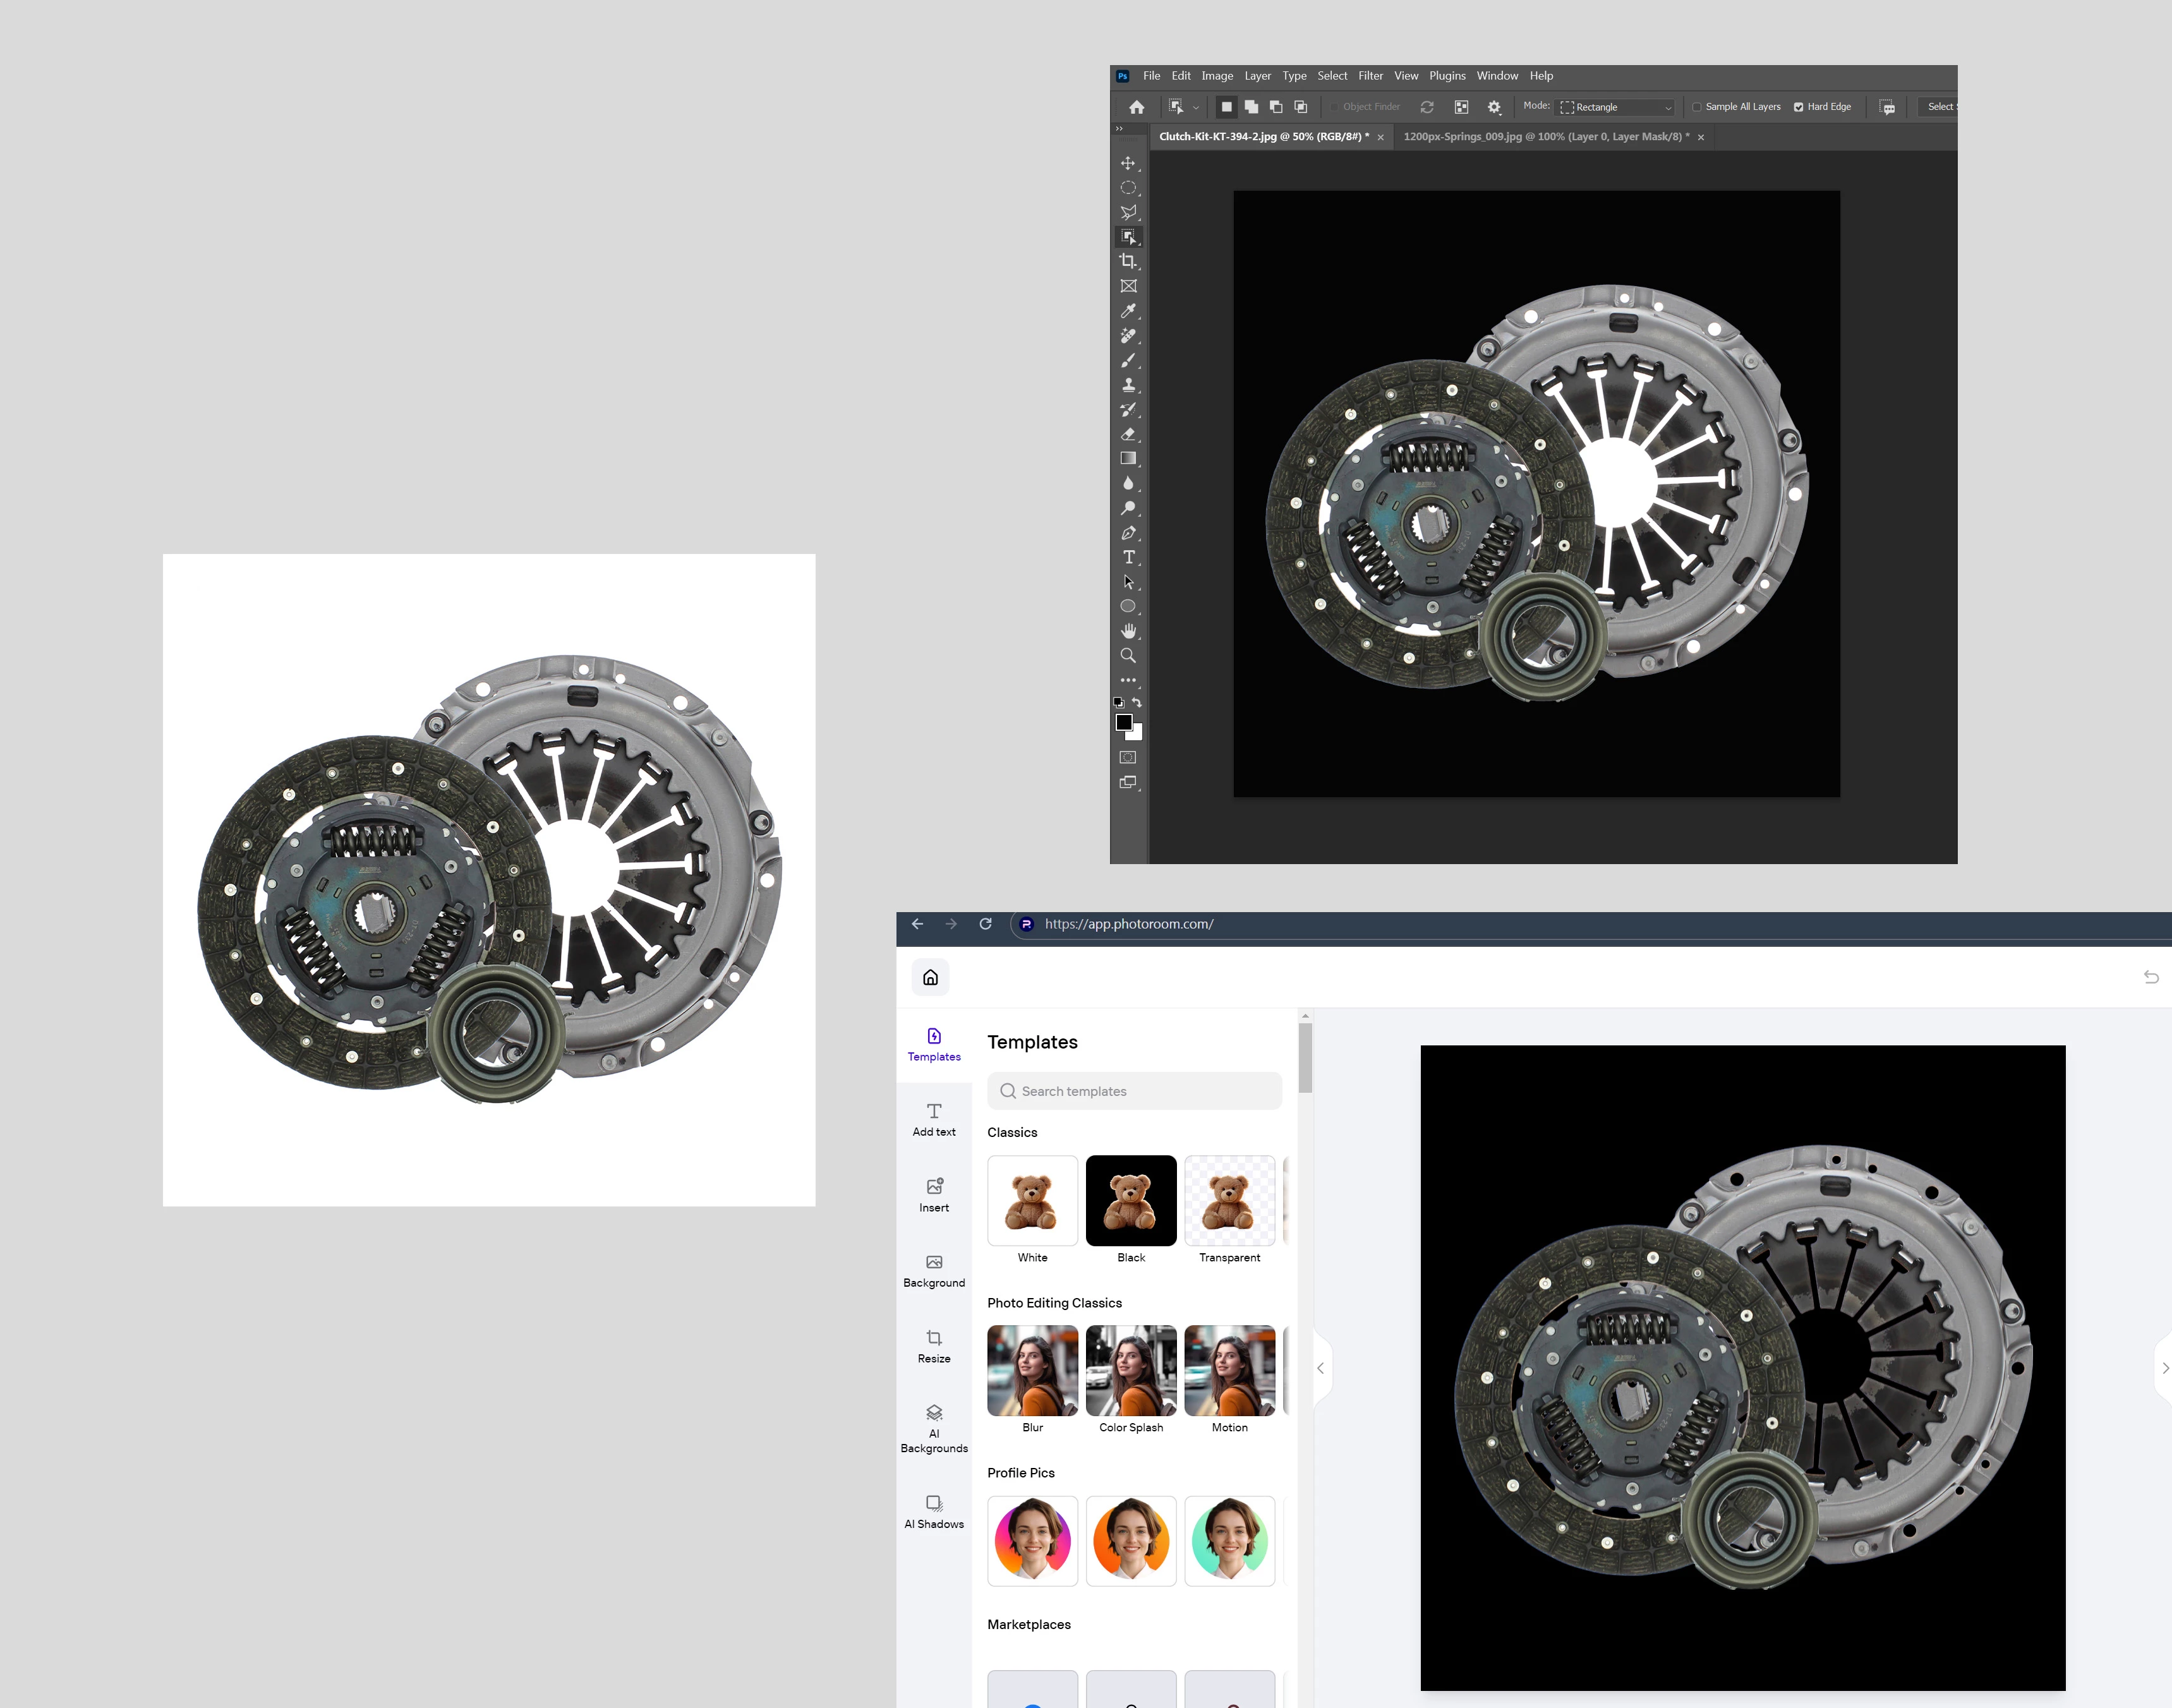Apply the Black classic template
This screenshot has width=2172, height=1708.
pyautogui.click(x=1131, y=1200)
